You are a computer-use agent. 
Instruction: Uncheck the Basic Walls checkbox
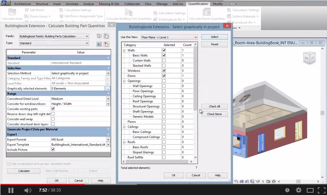coord(164,55)
